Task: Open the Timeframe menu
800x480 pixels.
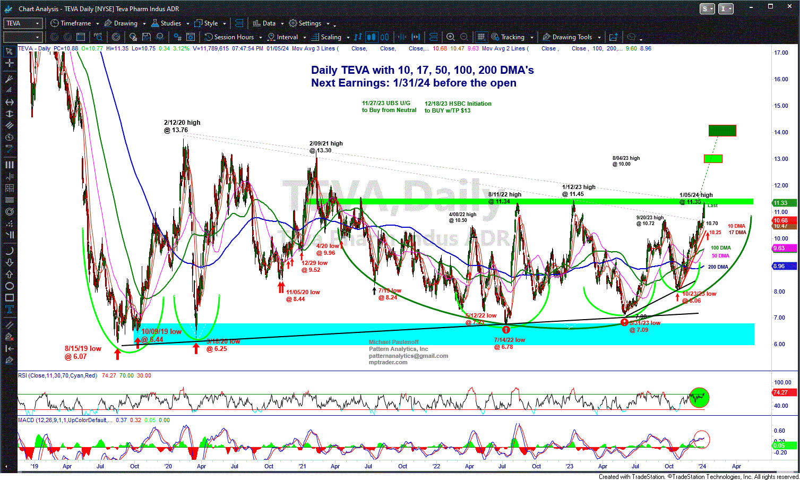Action: point(71,23)
